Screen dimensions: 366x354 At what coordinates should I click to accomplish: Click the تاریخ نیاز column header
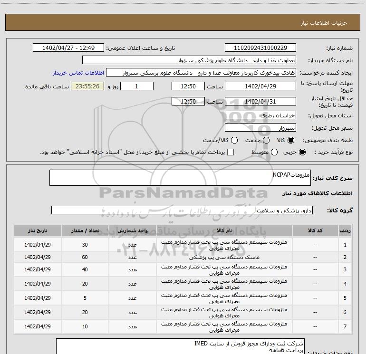(38, 230)
